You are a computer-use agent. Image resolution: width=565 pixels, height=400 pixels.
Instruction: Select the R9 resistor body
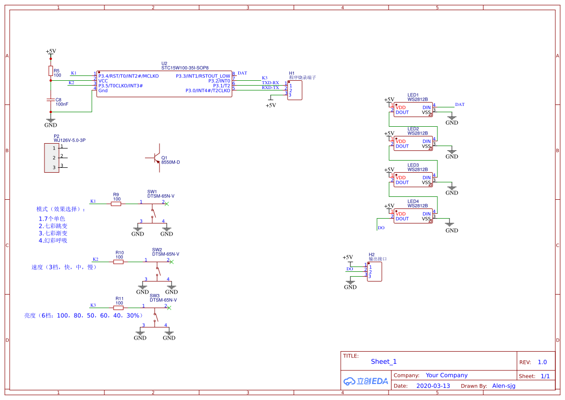(116, 204)
